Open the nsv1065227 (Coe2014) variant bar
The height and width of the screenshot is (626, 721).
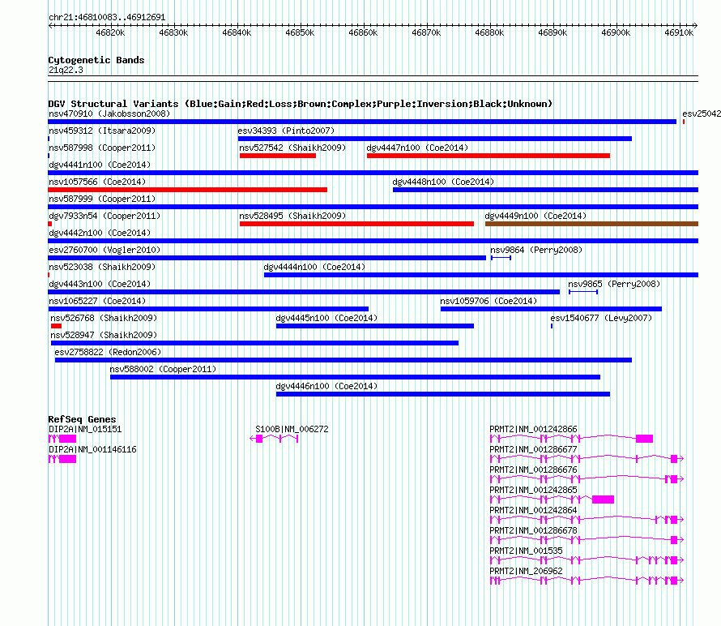click(208, 309)
